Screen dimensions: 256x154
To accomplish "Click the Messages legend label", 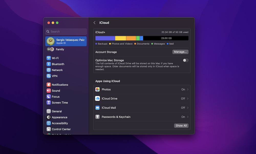I will click(159, 44).
